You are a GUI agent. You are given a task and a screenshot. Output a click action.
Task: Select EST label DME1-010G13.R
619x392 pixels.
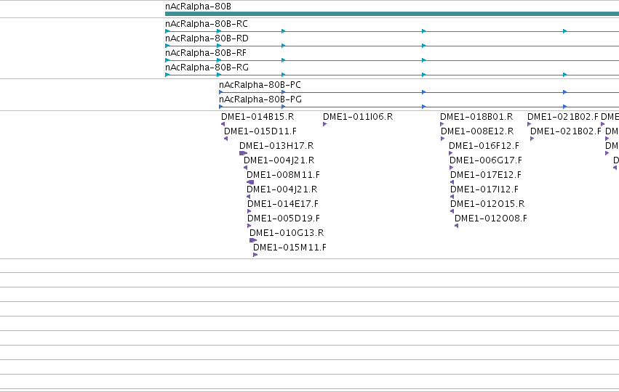tap(287, 233)
